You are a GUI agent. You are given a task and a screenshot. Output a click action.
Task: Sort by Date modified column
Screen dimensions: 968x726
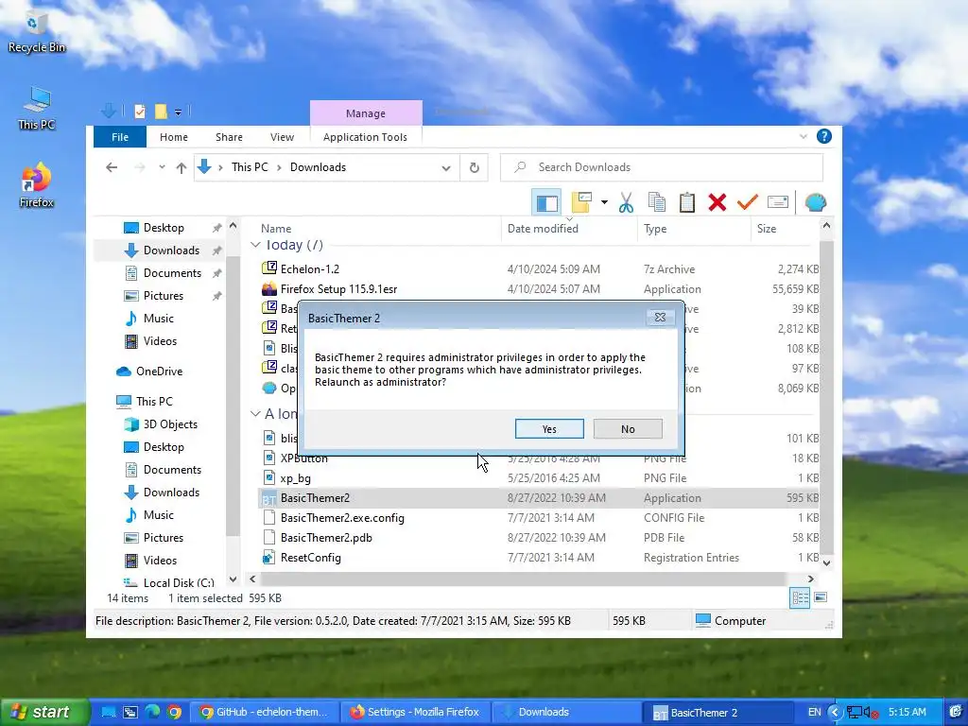[569, 229]
